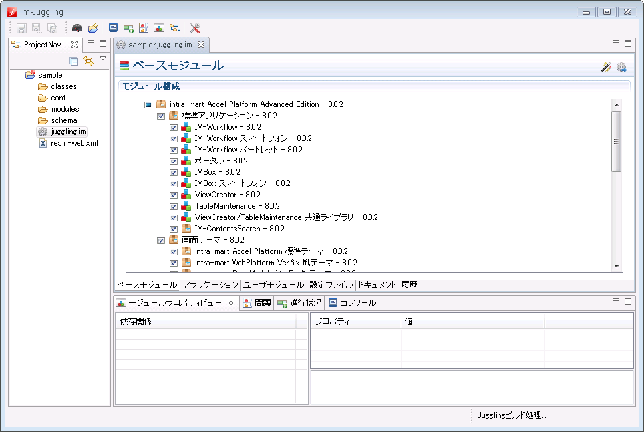Uncheck IM-Workflow ポートレット checkbox
The width and height of the screenshot is (644, 432).
174,150
